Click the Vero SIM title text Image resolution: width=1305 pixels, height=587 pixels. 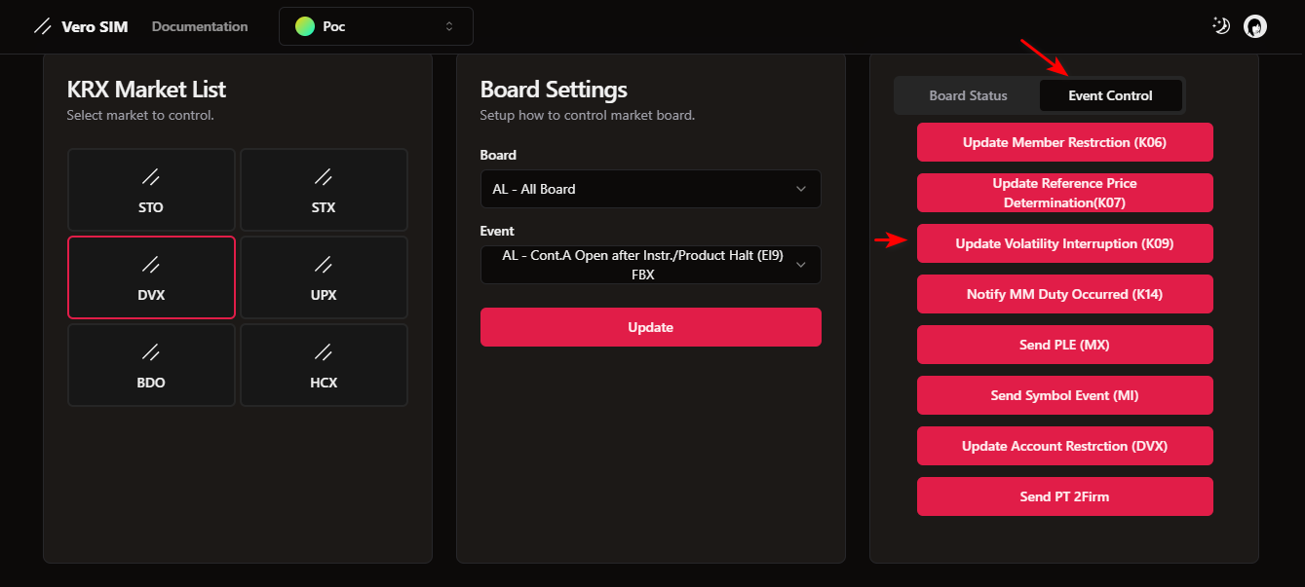pos(95,26)
